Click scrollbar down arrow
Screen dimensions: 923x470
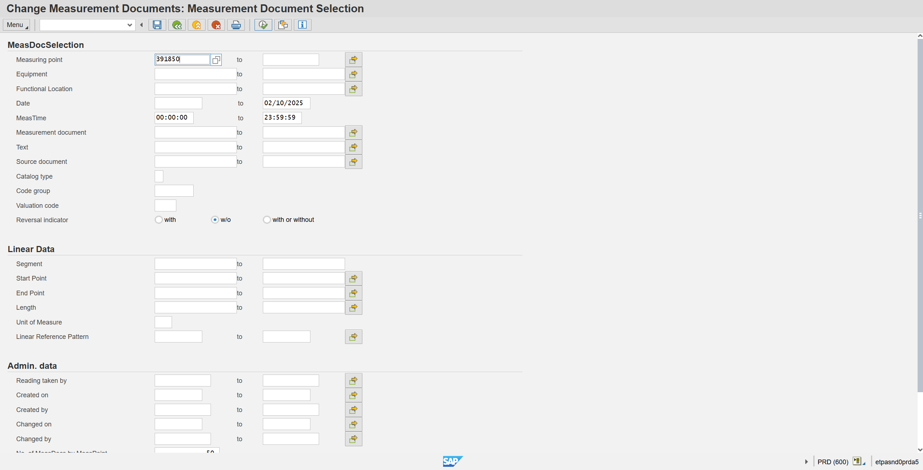point(920,449)
